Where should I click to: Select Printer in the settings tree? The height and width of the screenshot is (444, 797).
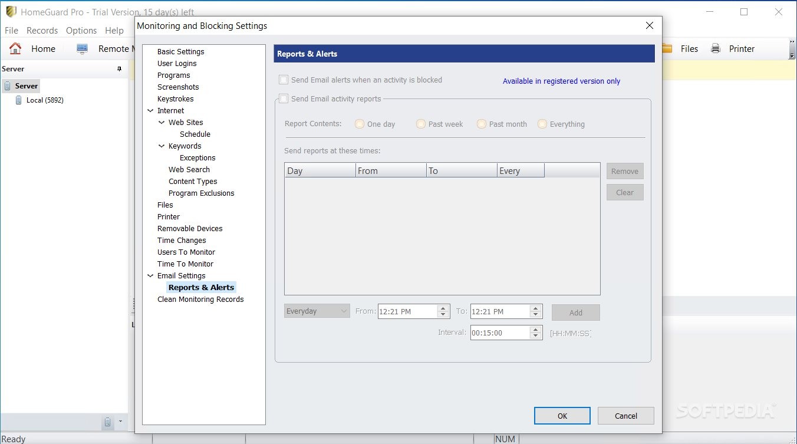pos(169,217)
